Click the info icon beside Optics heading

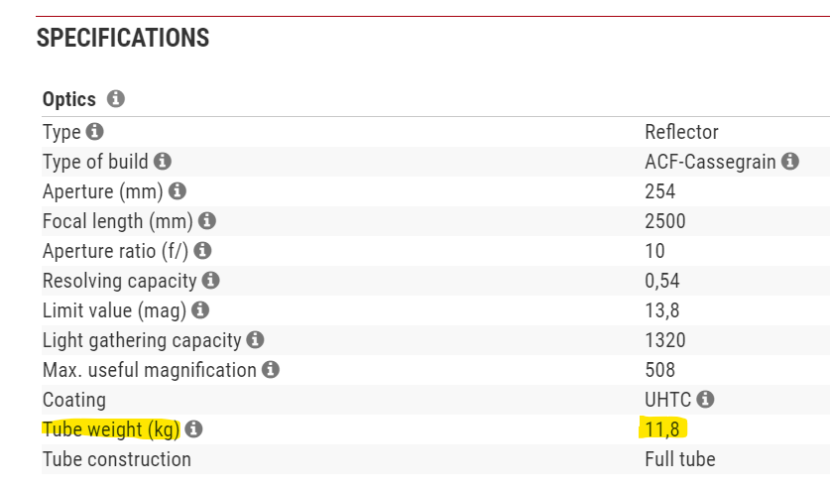point(115,99)
